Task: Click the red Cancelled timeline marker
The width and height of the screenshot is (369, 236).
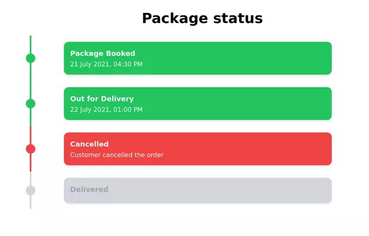Action: point(31,149)
